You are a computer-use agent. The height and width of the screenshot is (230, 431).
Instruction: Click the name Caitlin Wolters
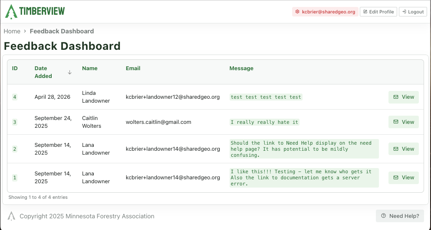92,122
